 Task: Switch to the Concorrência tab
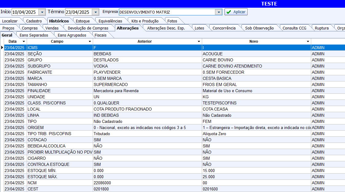click(x=224, y=28)
